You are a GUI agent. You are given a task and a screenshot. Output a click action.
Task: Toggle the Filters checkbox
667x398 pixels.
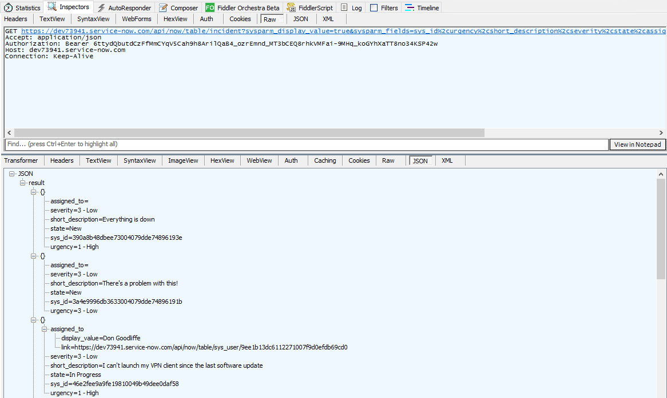(374, 7)
